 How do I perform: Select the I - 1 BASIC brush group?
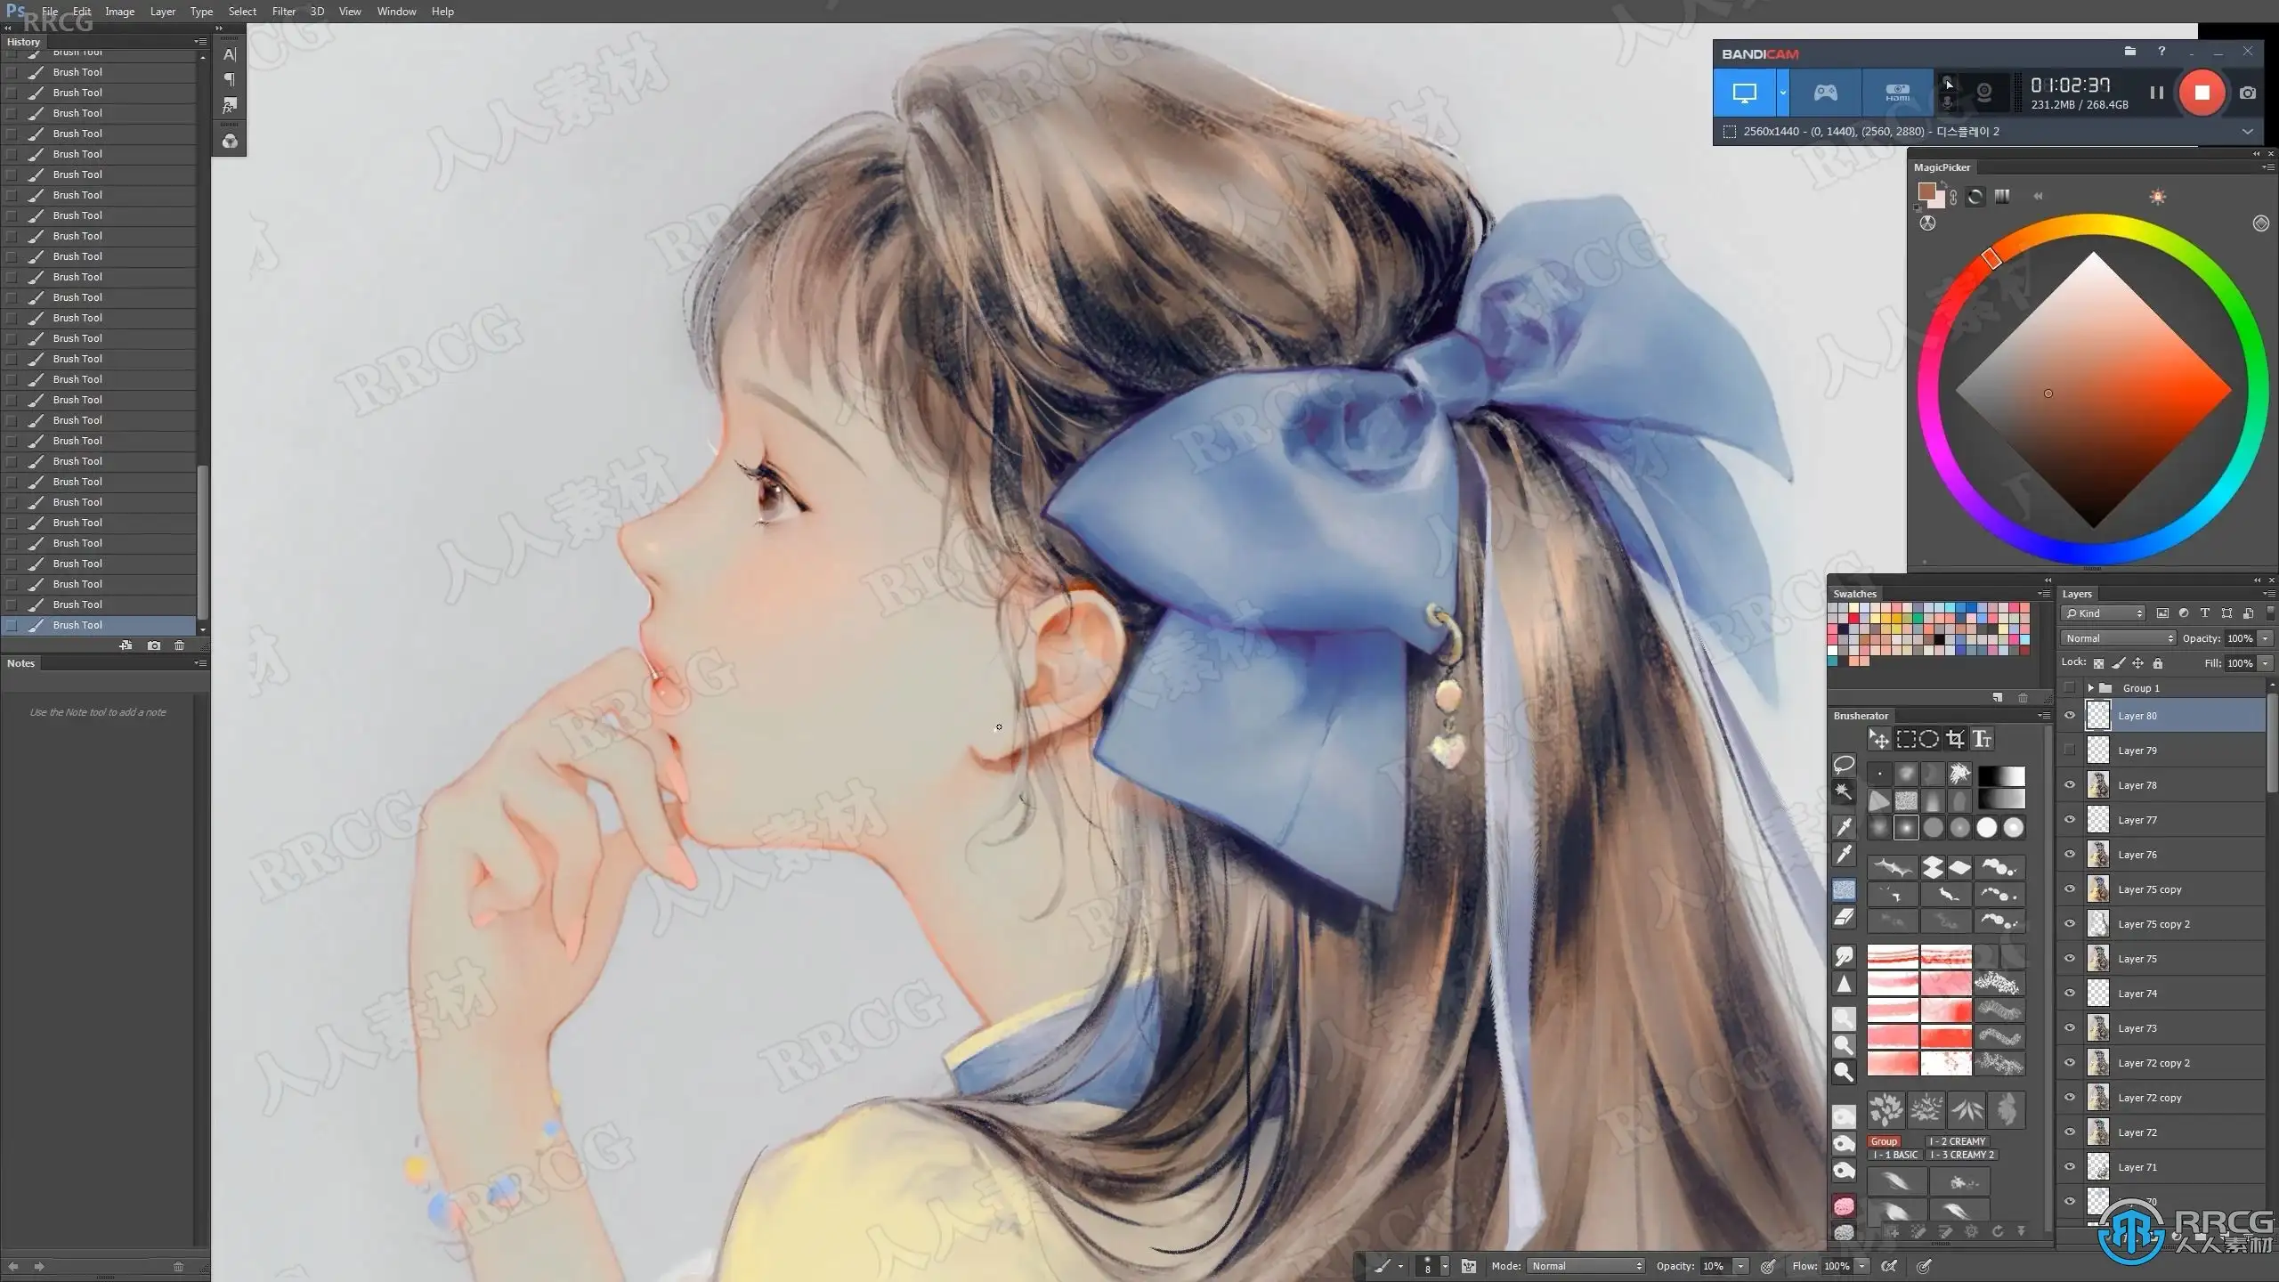coord(1895,1156)
